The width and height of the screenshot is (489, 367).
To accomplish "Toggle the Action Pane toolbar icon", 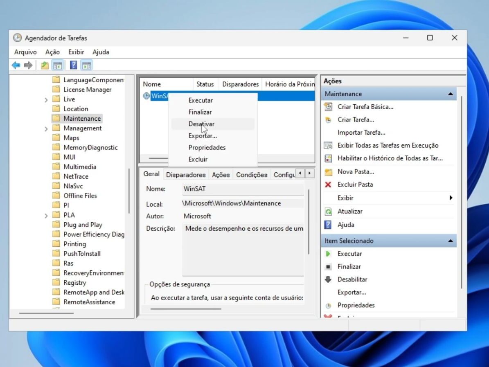I will [x=86, y=65].
